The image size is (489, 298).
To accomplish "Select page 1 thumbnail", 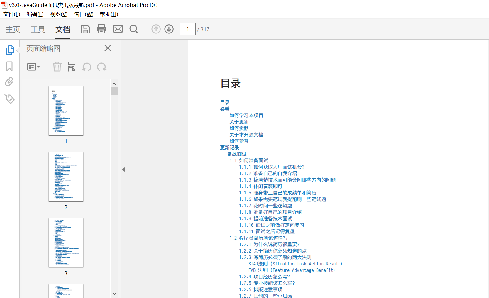I will tap(66, 111).
